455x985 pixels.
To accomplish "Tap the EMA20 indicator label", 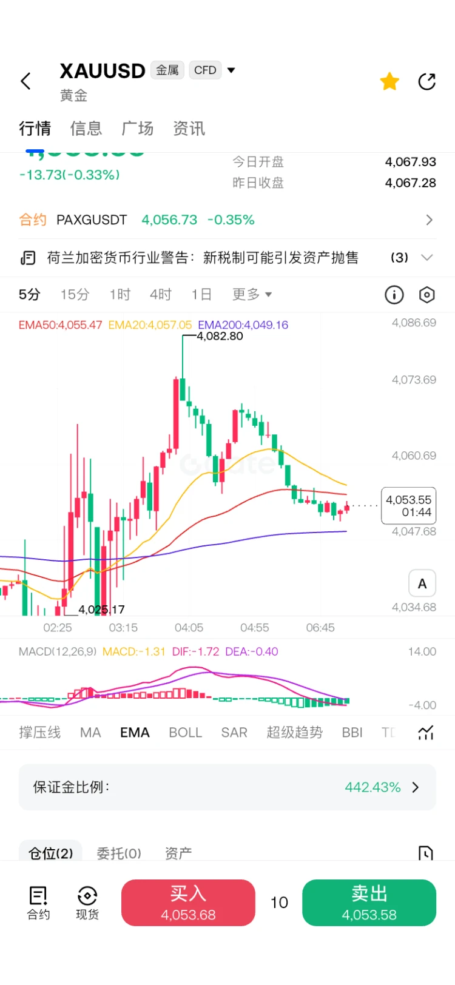I will (150, 325).
